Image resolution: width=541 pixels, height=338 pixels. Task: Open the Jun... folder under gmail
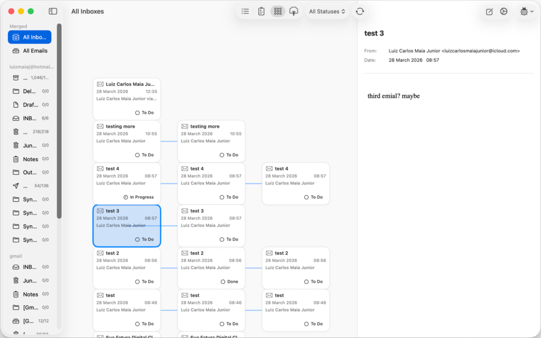click(30, 281)
